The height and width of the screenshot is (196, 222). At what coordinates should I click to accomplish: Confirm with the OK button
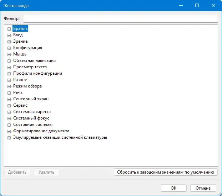point(173,188)
